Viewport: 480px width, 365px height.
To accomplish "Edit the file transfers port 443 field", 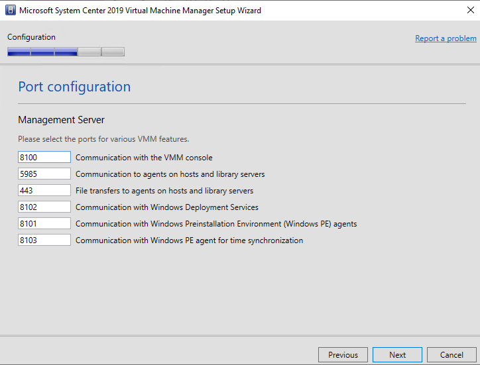I will click(x=44, y=190).
